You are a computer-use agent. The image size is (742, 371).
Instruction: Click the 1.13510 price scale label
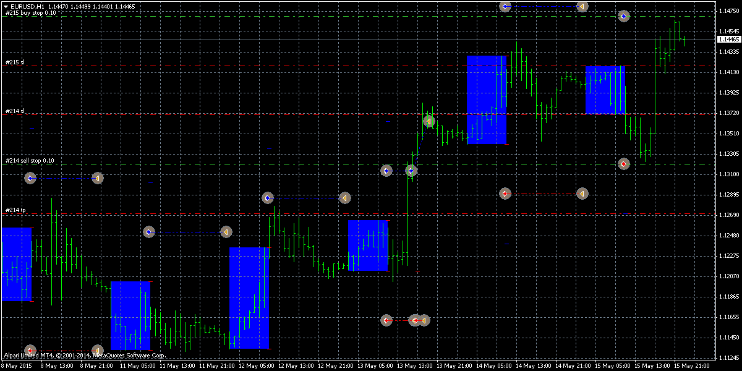(729, 133)
